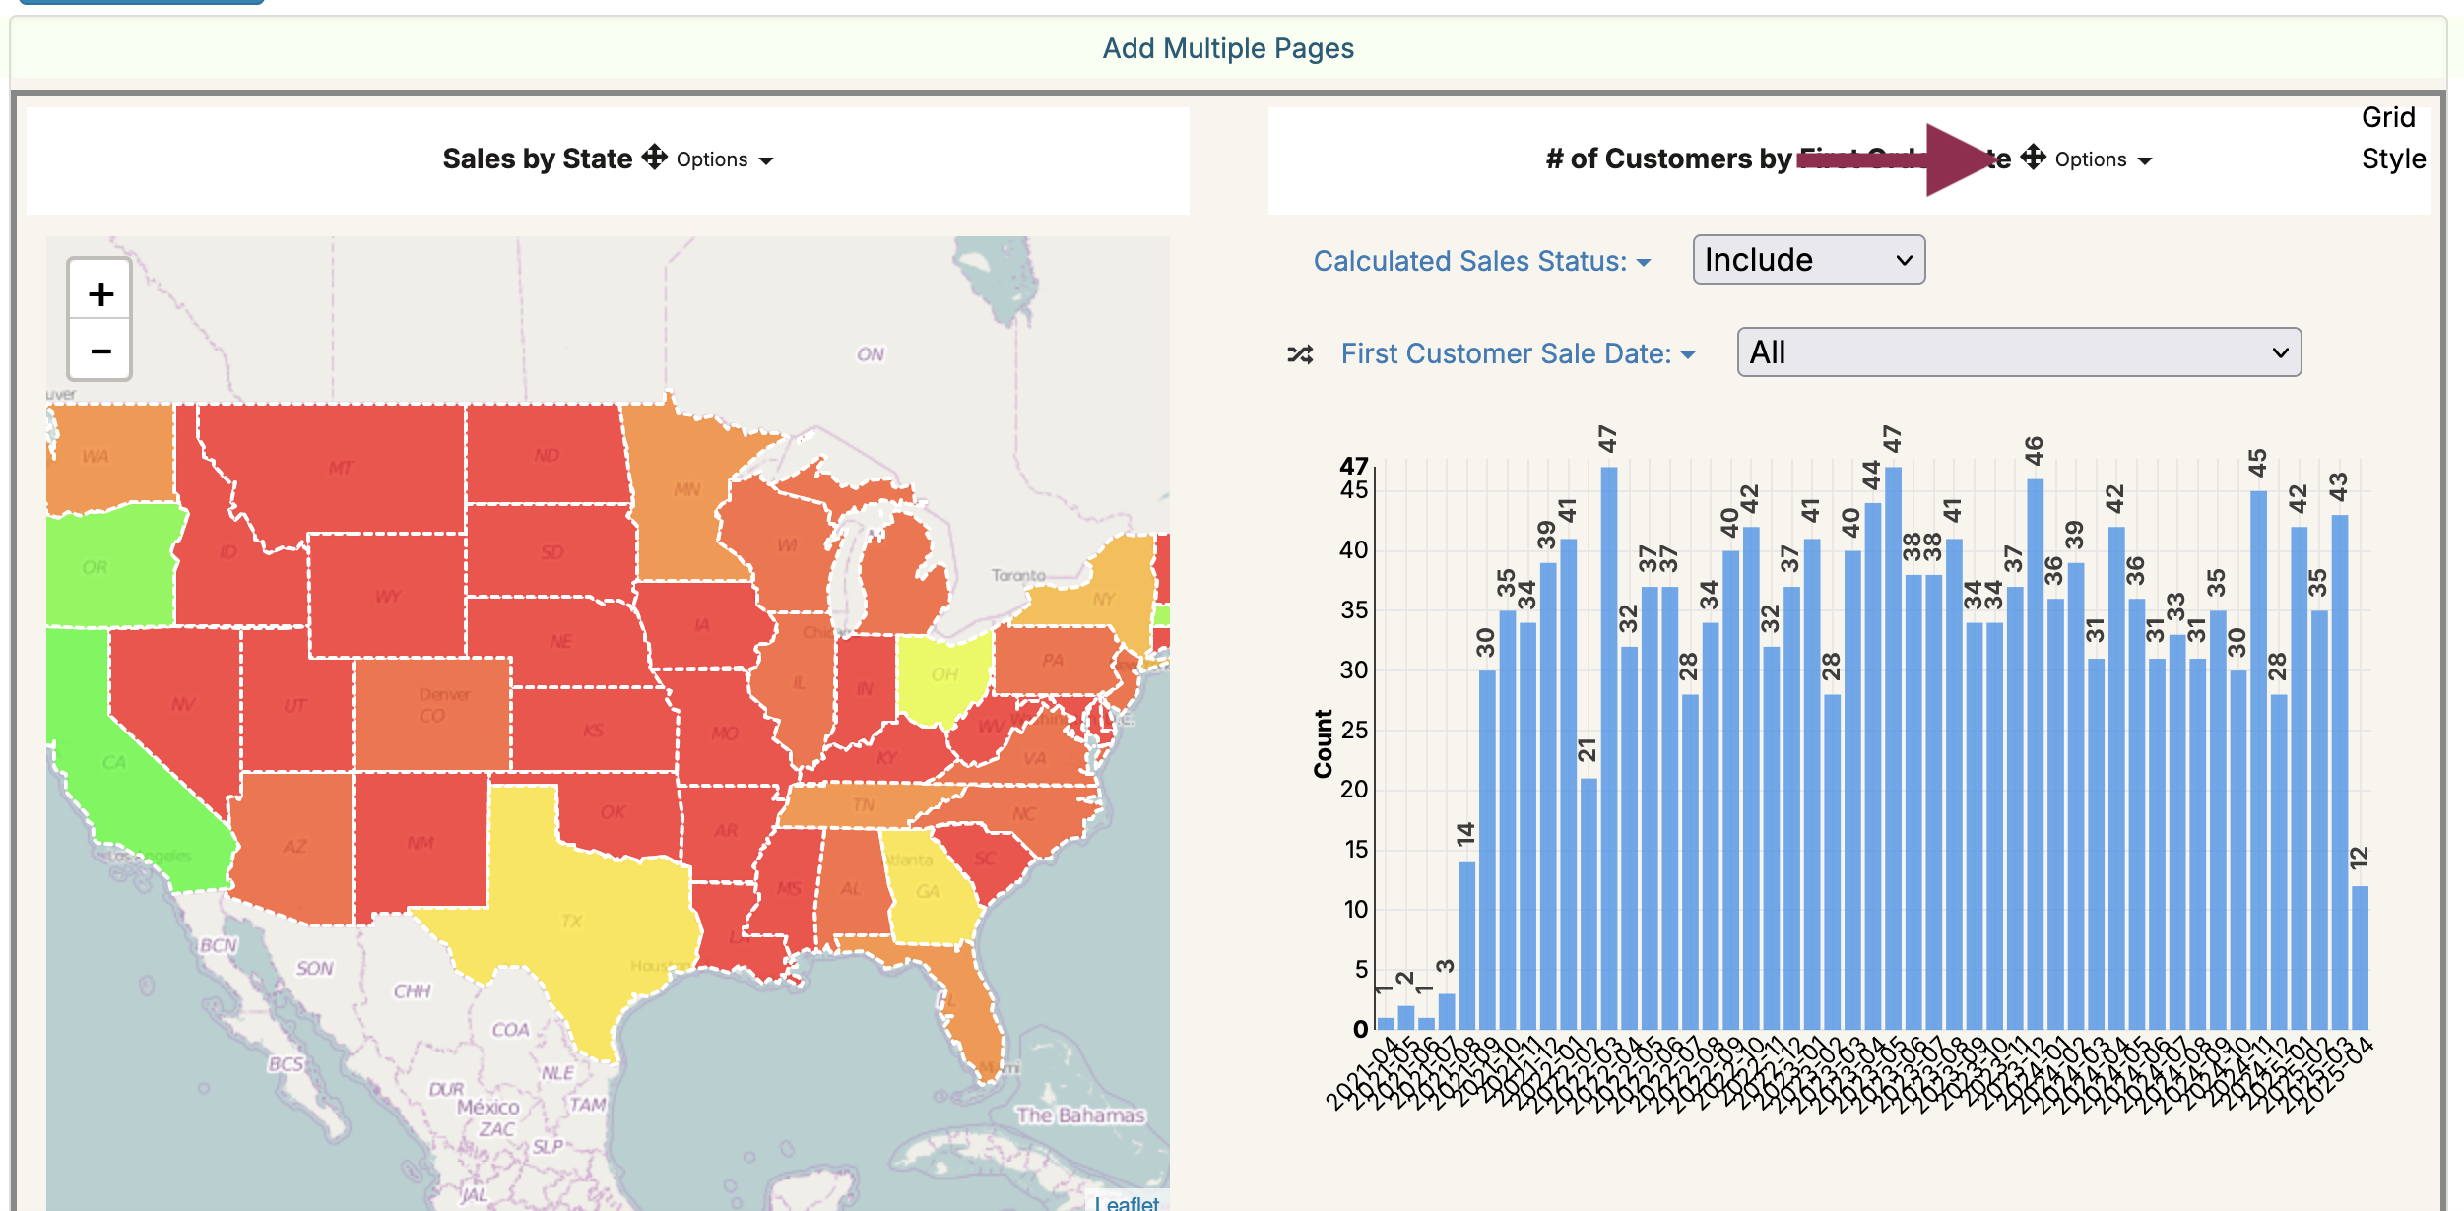The width and height of the screenshot is (2464, 1211).
Task: Open the Include filter dropdown
Action: coord(1808,260)
